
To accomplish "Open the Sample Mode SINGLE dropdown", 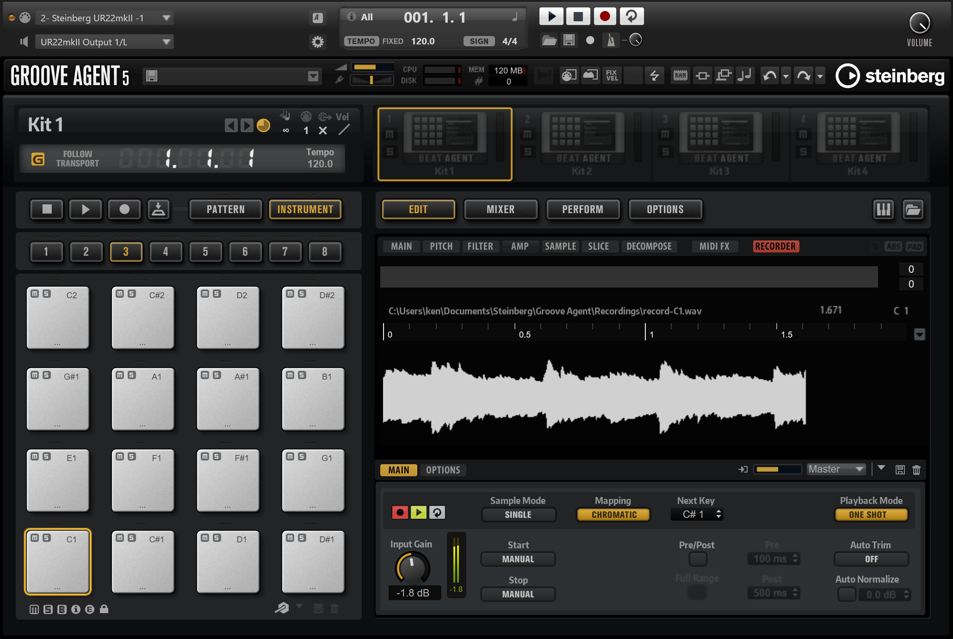I will click(x=519, y=515).
